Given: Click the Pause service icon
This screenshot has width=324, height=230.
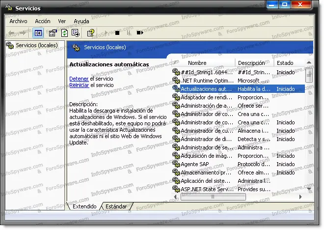Looking at the screenshot, I should point(129,32).
